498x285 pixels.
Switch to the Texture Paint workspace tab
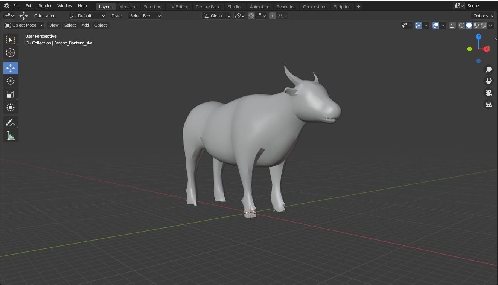pos(208,7)
